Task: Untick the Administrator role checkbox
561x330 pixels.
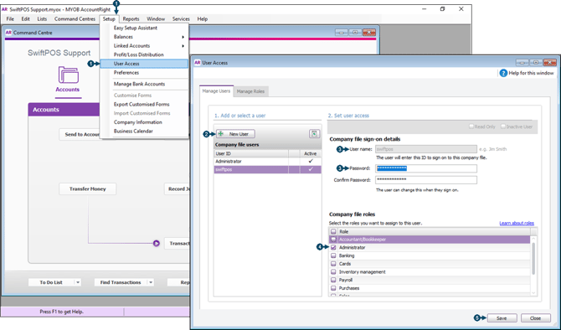Action: [x=333, y=248]
